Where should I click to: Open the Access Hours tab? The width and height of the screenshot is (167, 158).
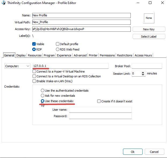(x=143, y=55)
